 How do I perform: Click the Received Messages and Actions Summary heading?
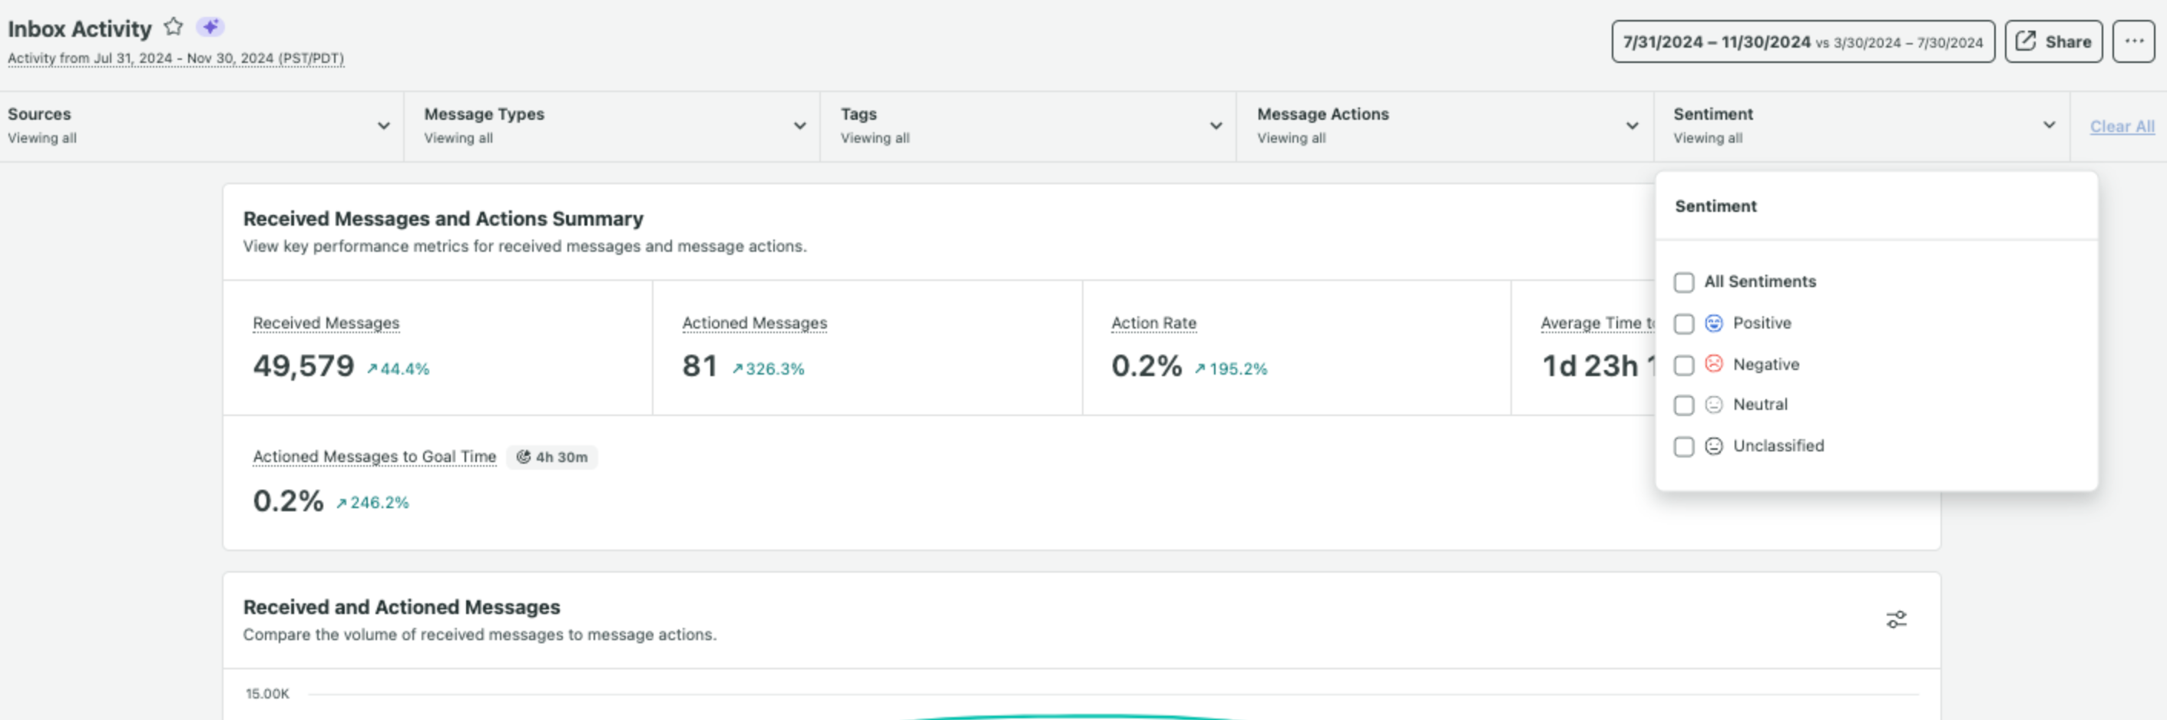(443, 219)
